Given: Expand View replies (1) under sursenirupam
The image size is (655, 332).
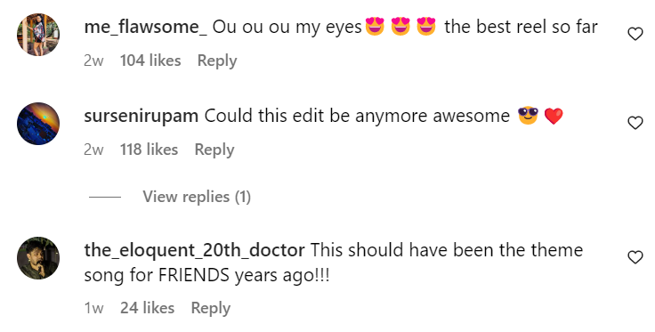Looking at the screenshot, I should pyautogui.click(x=197, y=197).
